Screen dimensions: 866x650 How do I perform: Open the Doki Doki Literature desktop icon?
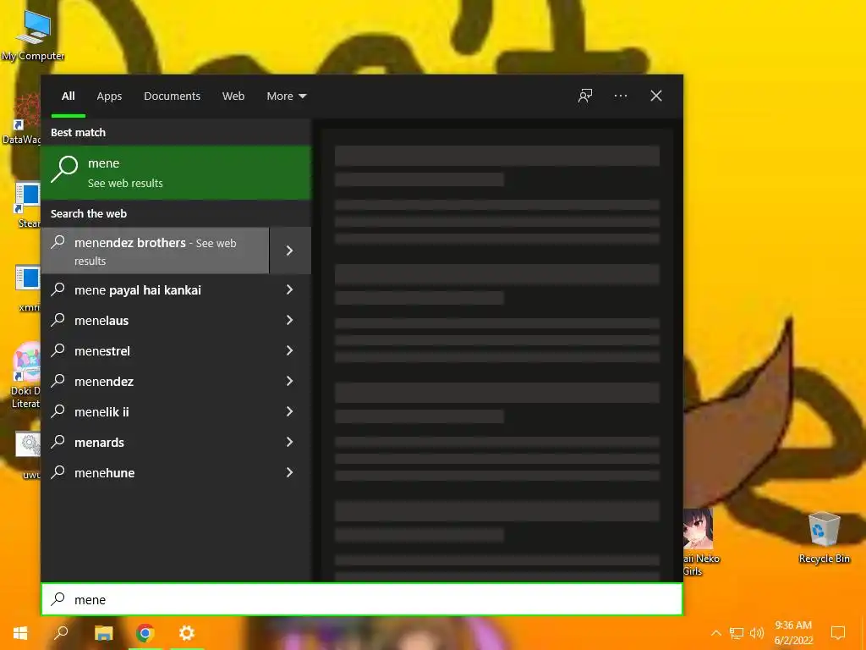click(x=25, y=375)
